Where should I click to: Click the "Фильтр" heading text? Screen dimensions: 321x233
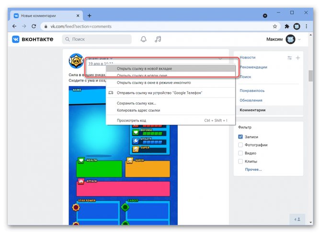coord(245,127)
